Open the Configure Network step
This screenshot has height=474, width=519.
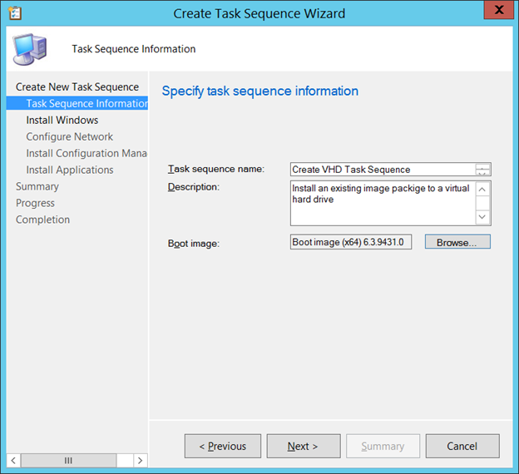pyautogui.click(x=70, y=136)
